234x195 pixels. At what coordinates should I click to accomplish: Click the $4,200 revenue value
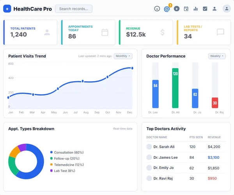214,147
